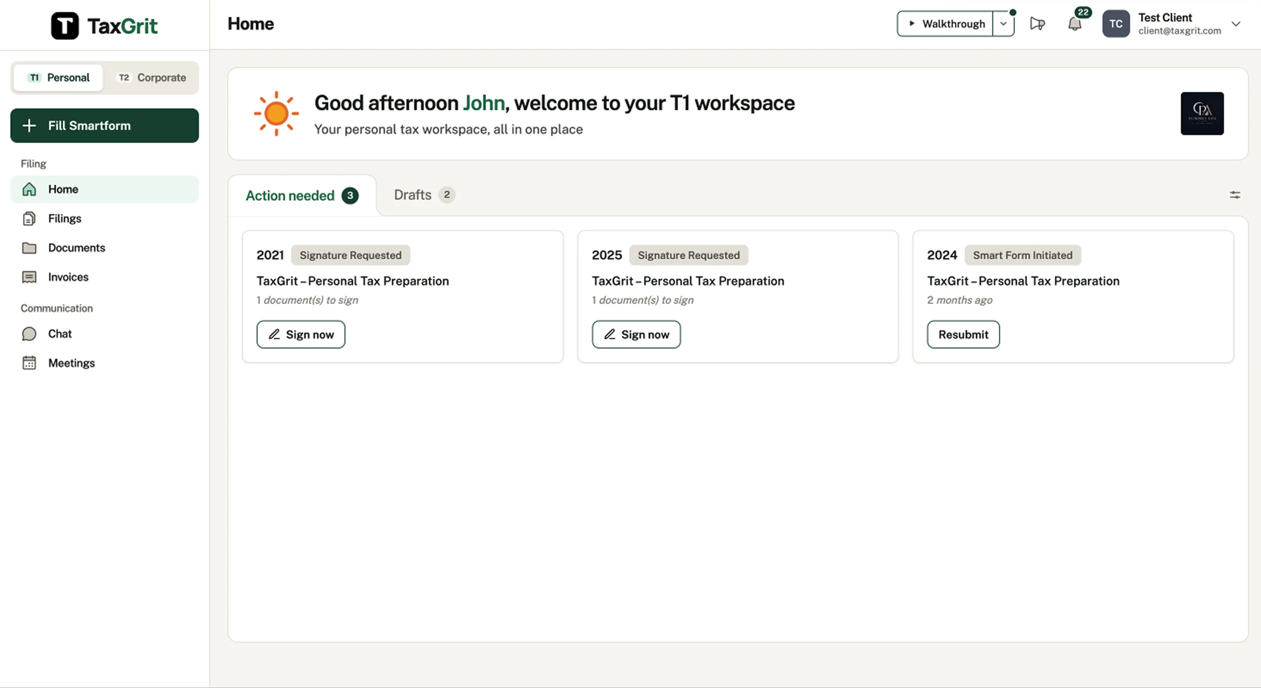Click the plus icon on Fill Smartform
The width and height of the screenshot is (1261, 690).
coord(29,126)
